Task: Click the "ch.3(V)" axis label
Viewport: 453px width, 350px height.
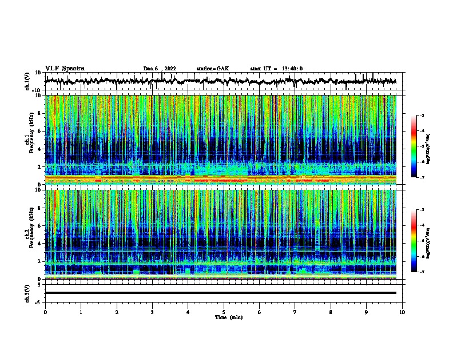Action: click(x=27, y=293)
